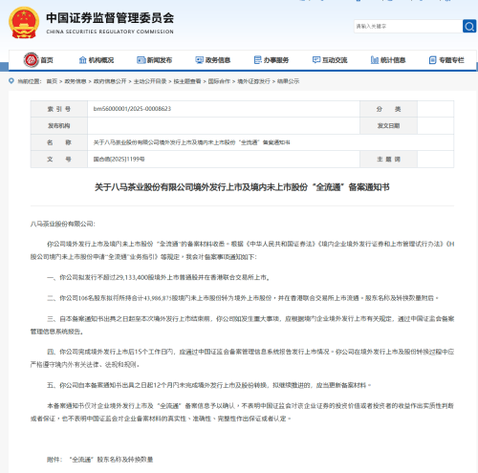
Task: Click the salutation 八马茶业股份有限公司:
Action: pos(63,224)
